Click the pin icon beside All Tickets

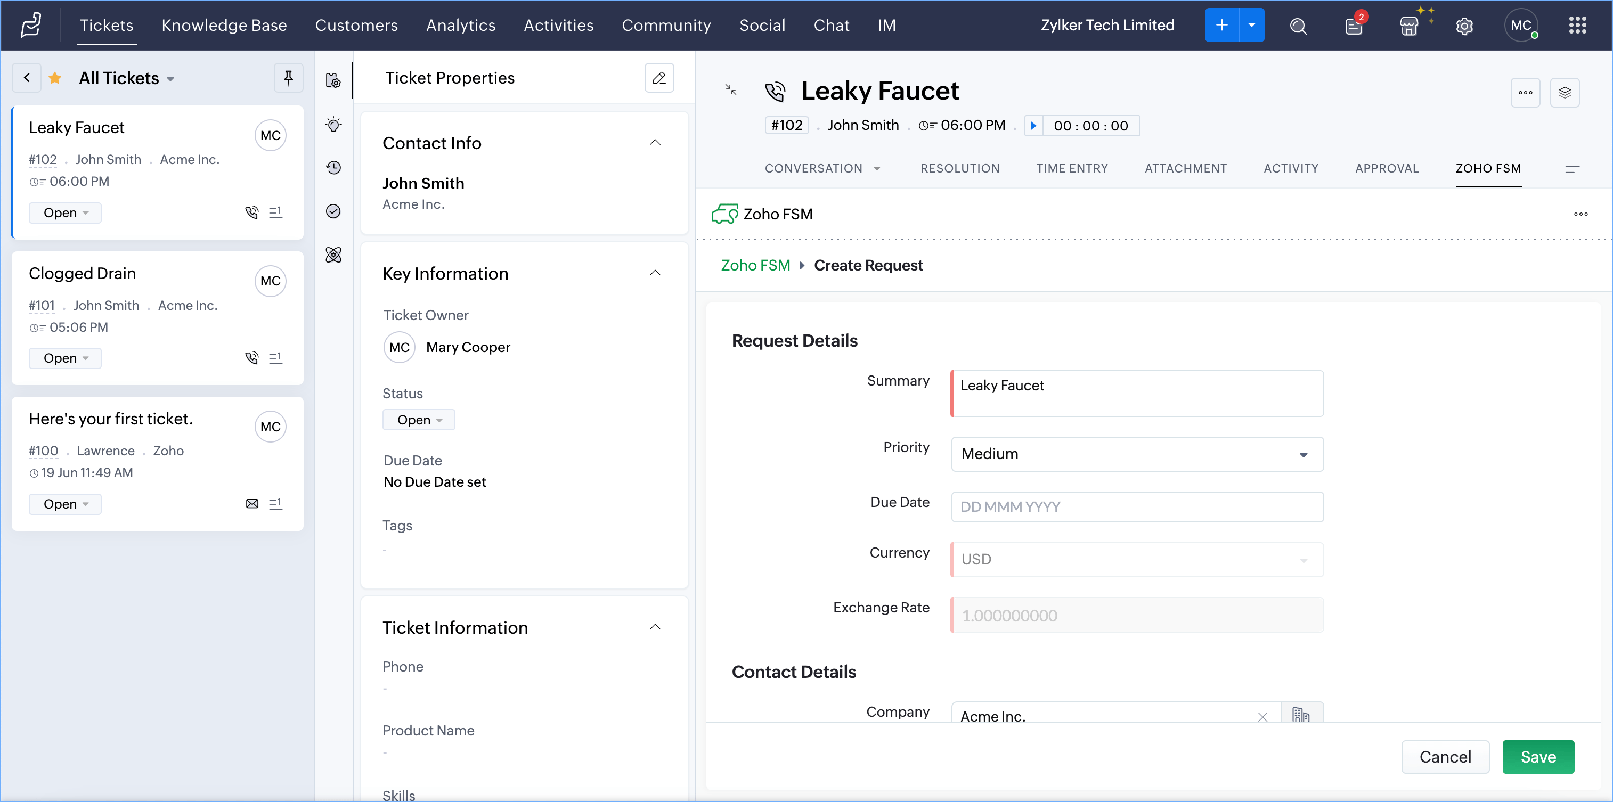288,78
